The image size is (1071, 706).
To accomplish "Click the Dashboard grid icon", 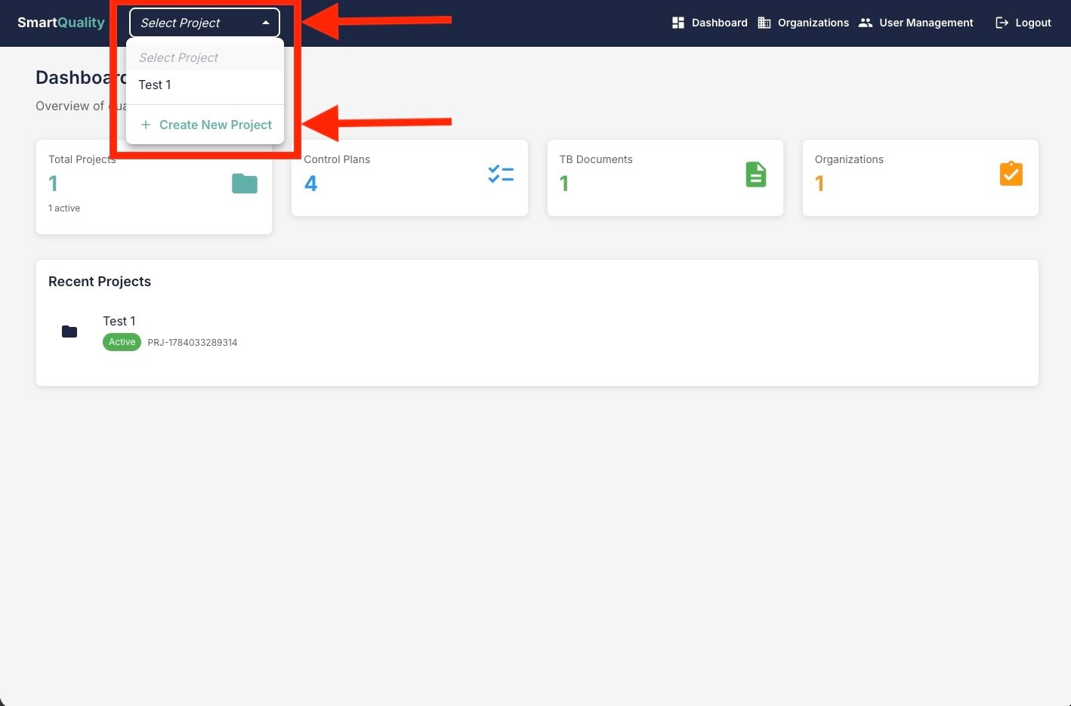I will (x=678, y=23).
